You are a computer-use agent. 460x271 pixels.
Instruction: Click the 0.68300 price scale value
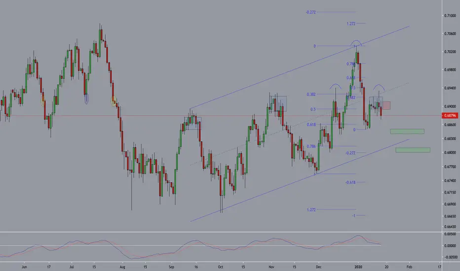[450, 138]
